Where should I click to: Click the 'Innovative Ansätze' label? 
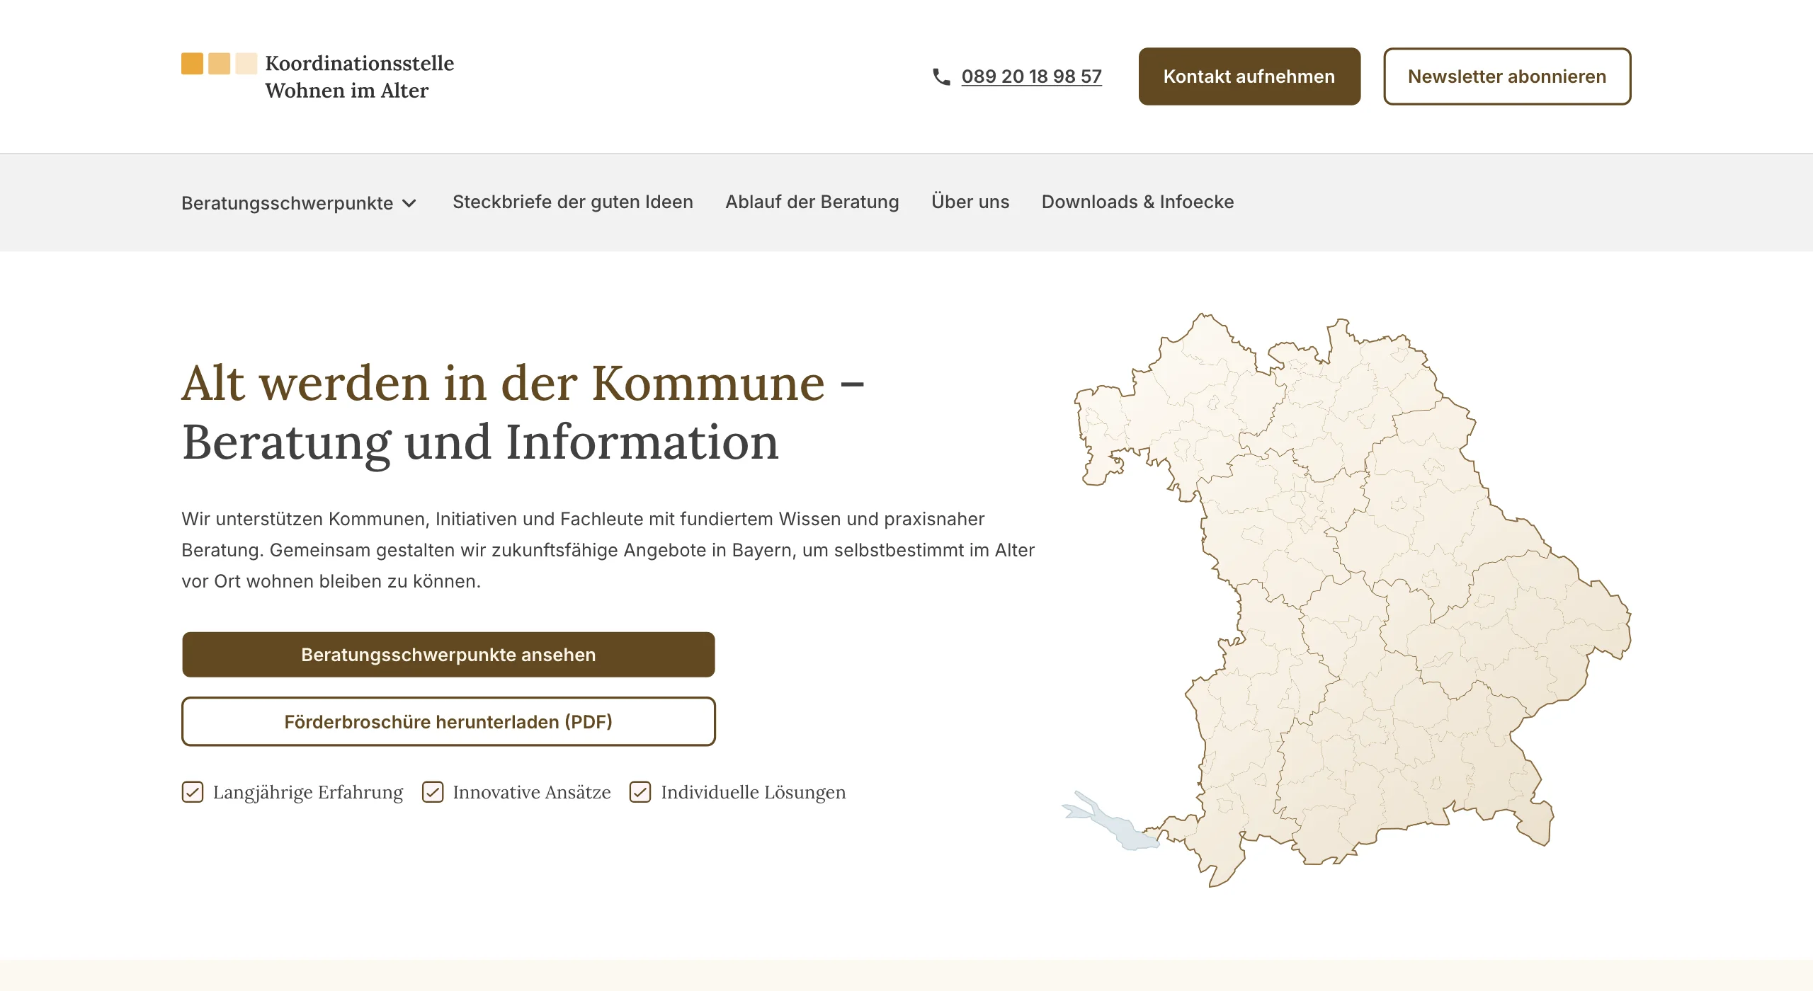click(532, 792)
